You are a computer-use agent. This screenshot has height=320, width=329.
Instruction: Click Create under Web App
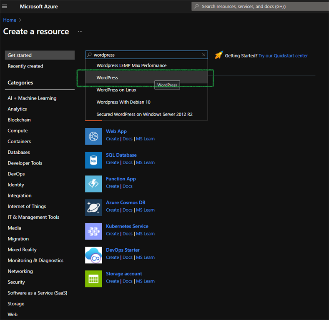tap(113, 139)
